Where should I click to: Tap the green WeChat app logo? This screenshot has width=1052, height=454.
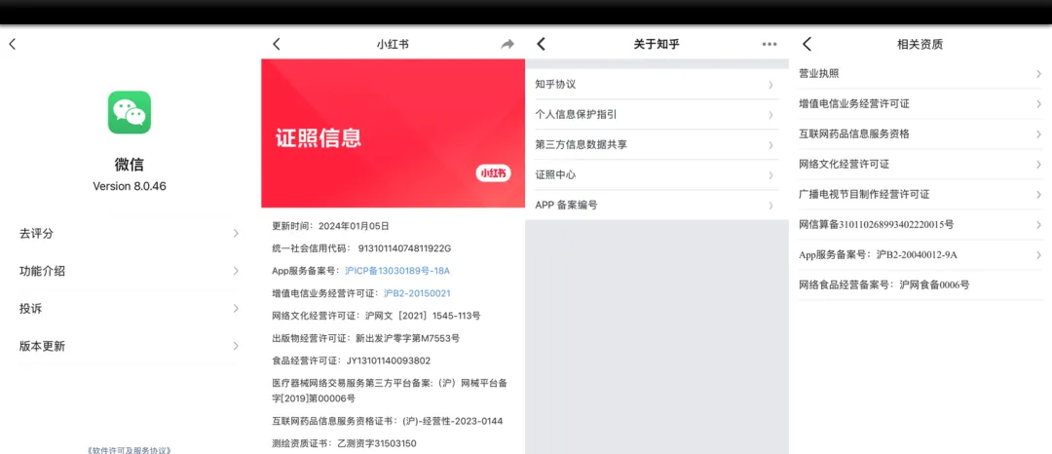130,112
